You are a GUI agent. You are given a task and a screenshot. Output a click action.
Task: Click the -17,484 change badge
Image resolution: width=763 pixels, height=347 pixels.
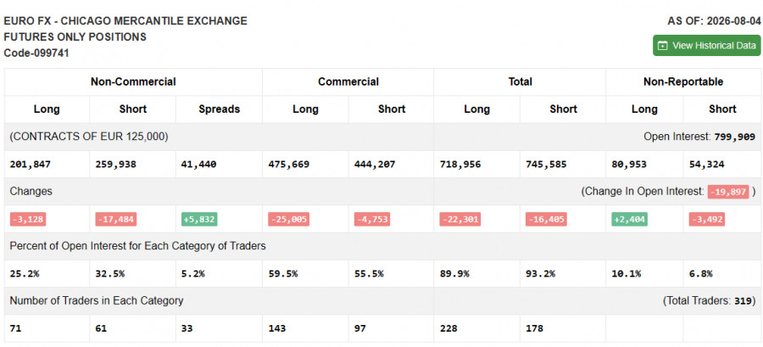116,220
